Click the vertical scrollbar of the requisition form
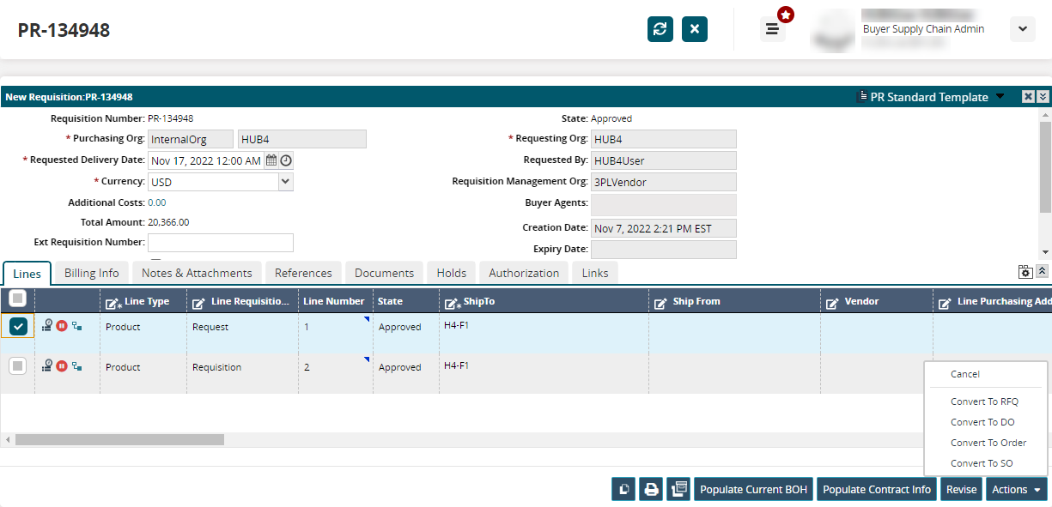The height and width of the screenshot is (507, 1052). pos(1045,166)
